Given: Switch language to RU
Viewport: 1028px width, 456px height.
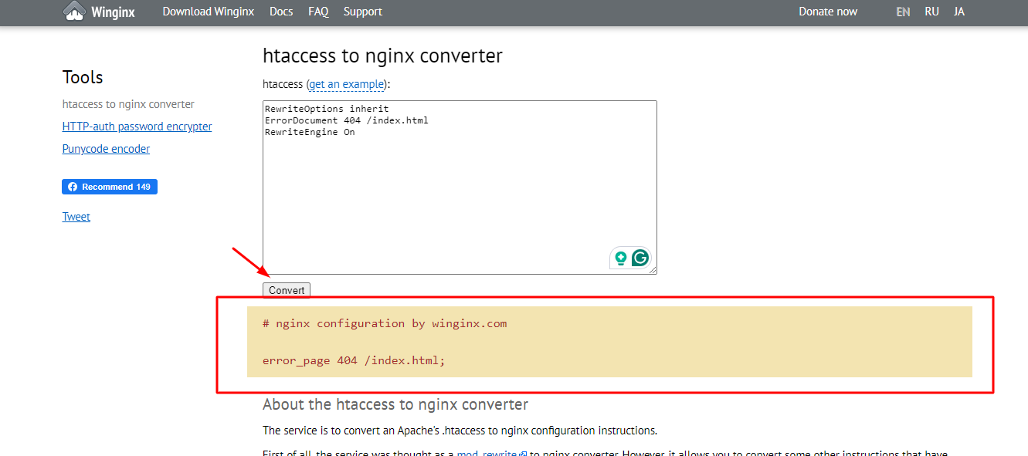Looking at the screenshot, I should (x=932, y=12).
